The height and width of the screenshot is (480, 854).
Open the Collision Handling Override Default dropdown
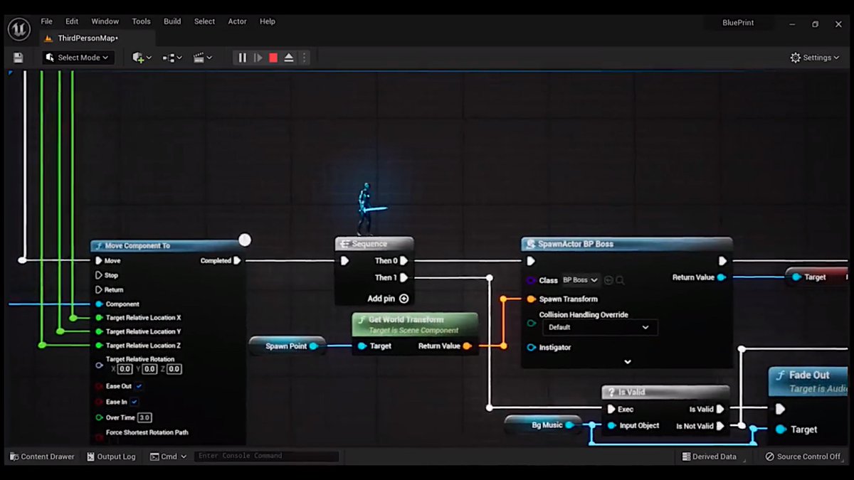point(599,327)
